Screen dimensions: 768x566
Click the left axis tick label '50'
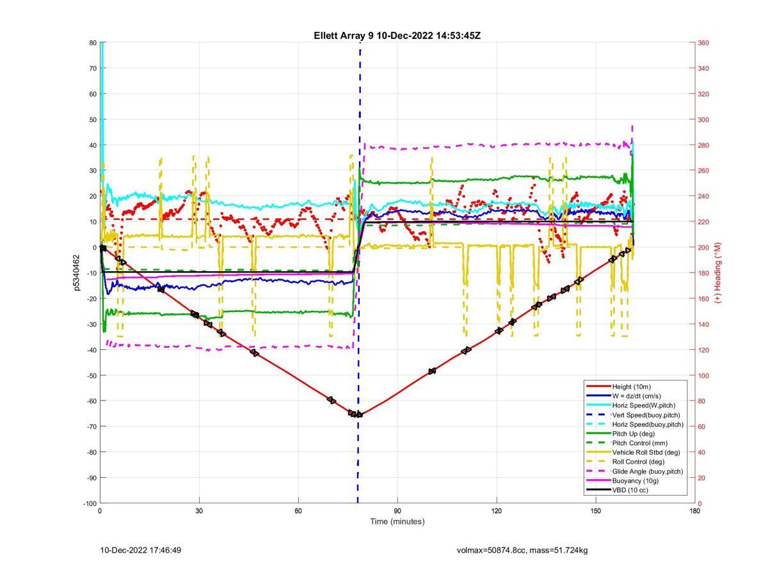coord(92,120)
